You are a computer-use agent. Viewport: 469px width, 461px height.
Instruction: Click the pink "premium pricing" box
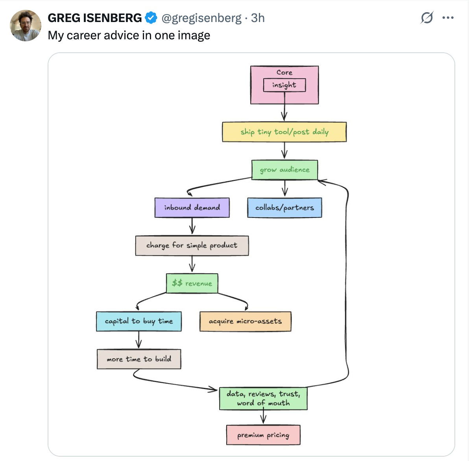pyautogui.click(x=263, y=435)
